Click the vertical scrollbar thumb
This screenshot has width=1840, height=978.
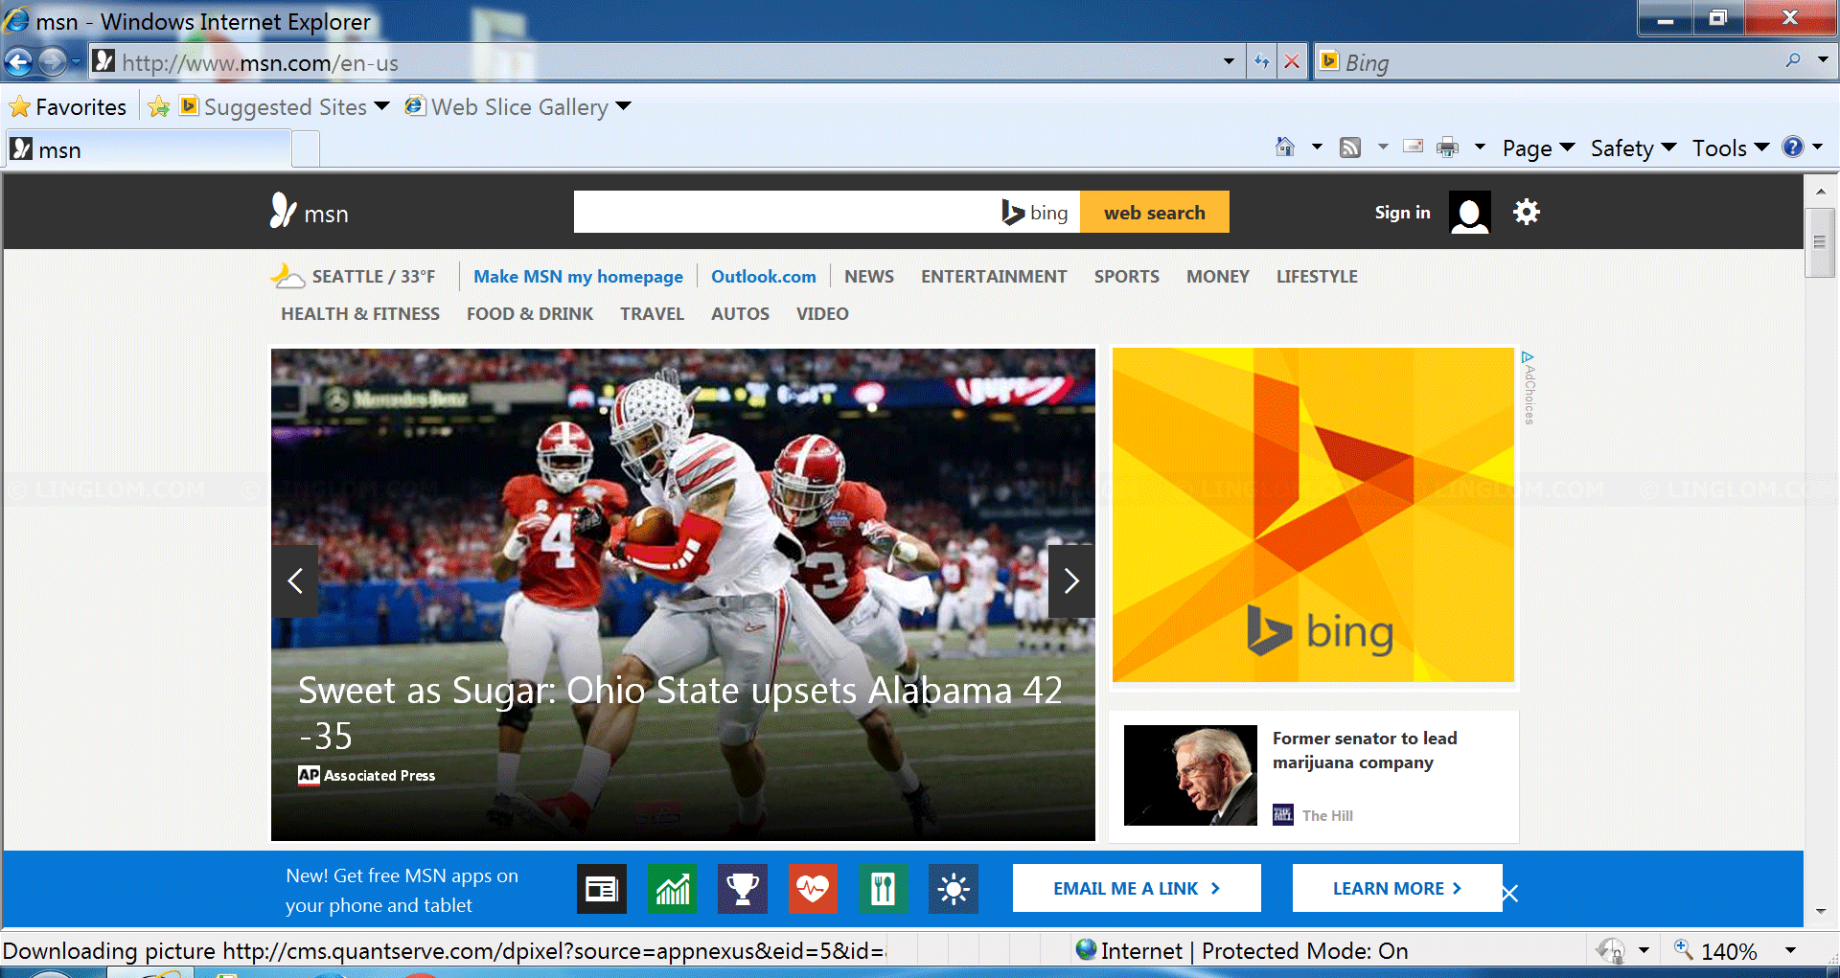pos(1819,241)
